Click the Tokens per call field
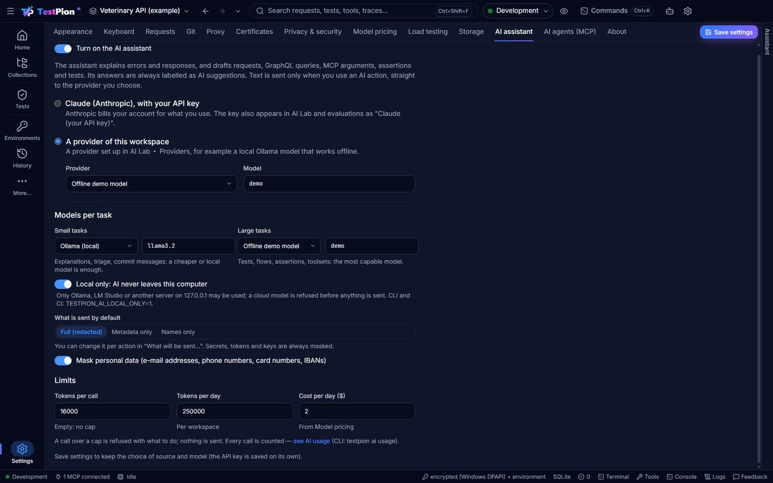Screen dimensions: 773x483 (113, 411)
